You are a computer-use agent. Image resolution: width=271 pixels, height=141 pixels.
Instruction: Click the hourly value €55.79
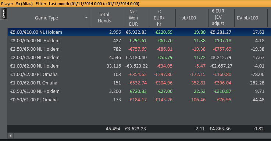[165, 58]
